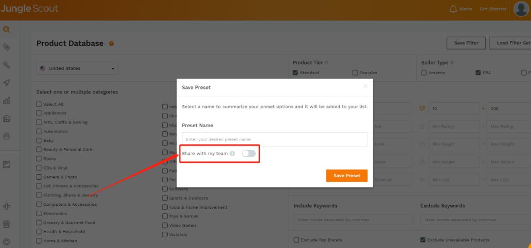Click the orange help icon next to Product Database

point(111,44)
